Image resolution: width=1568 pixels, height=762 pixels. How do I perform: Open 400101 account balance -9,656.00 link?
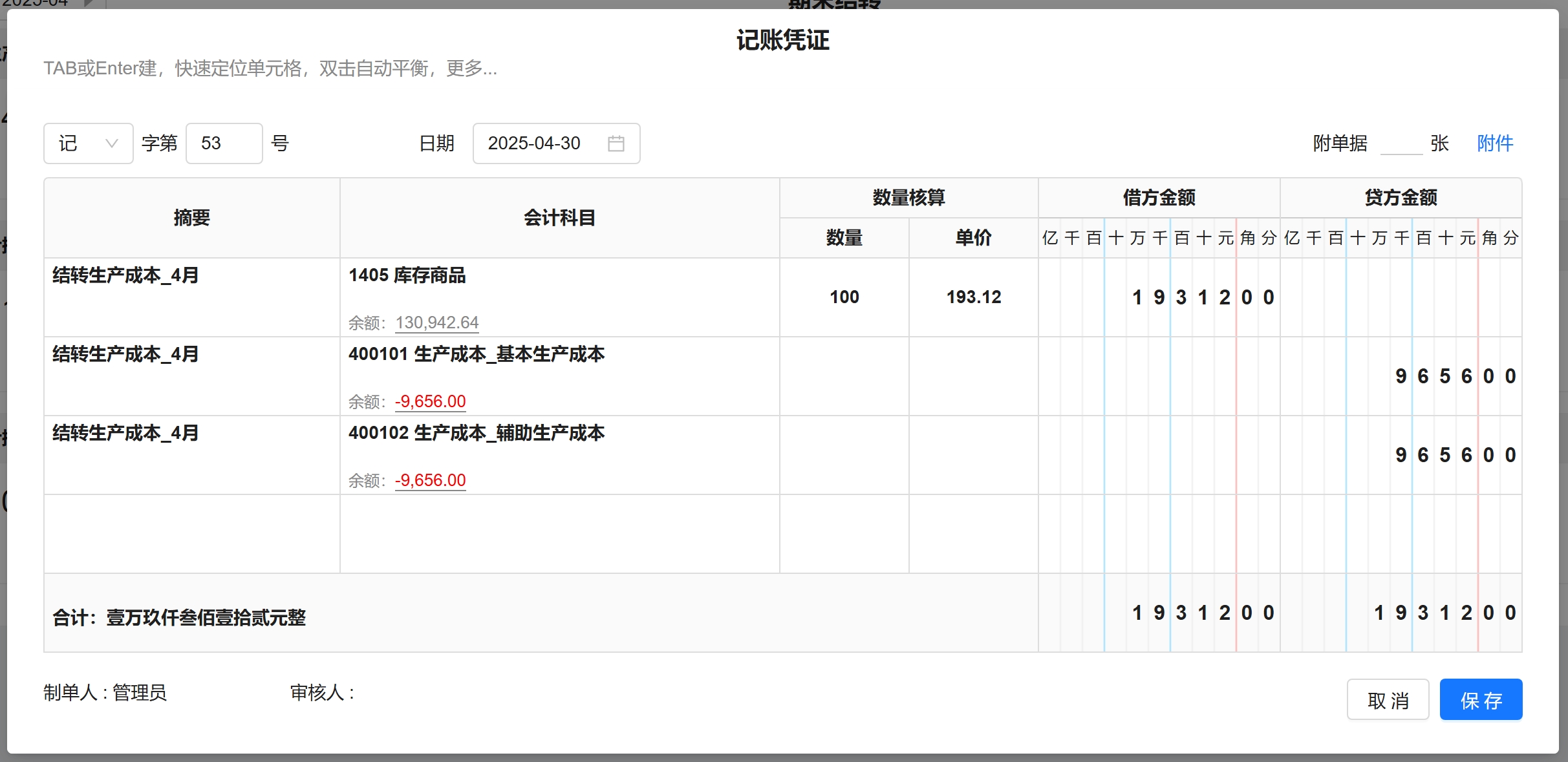(430, 401)
